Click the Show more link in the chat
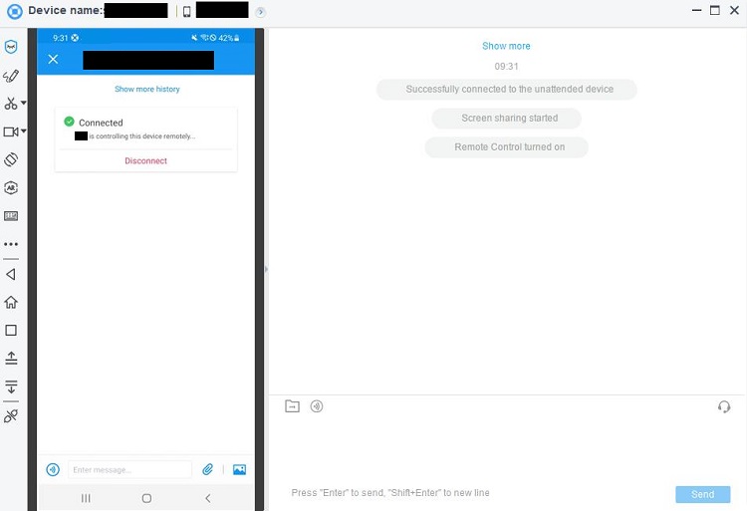The height and width of the screenshot is (511, 747). click(506, 46)
